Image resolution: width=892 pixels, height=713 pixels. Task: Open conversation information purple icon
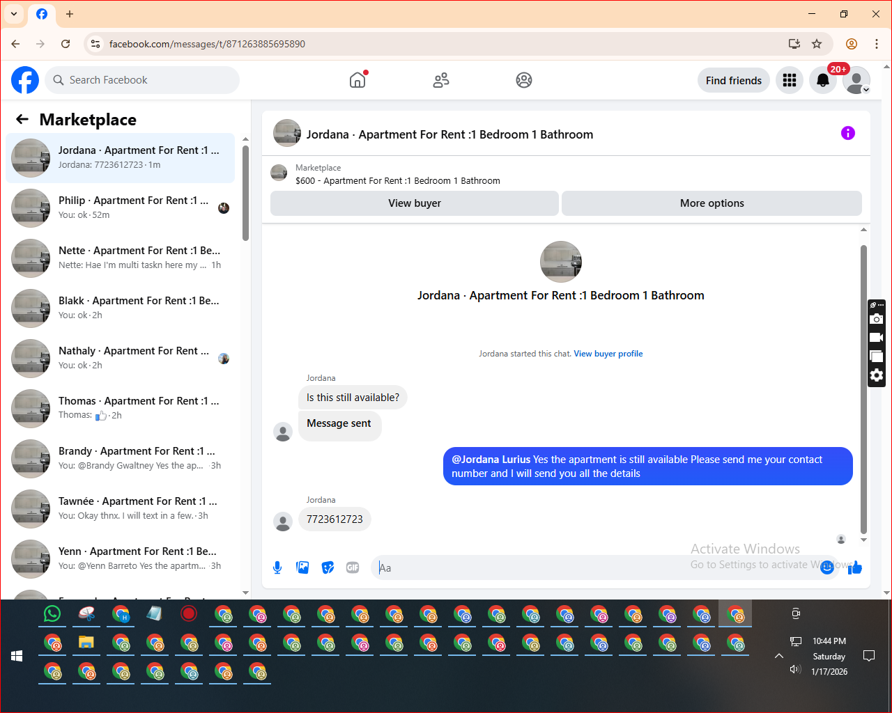(x=848, y=133)
